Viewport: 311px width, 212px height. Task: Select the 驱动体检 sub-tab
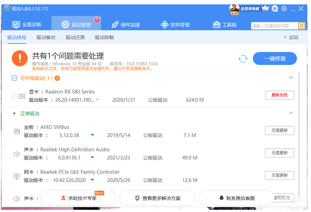tap(17, 37)
